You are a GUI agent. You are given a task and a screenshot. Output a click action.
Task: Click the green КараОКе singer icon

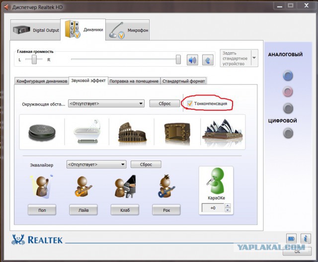tap(216, 180)
